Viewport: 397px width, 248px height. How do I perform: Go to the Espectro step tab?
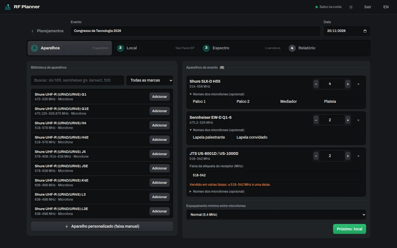[242, 48]
